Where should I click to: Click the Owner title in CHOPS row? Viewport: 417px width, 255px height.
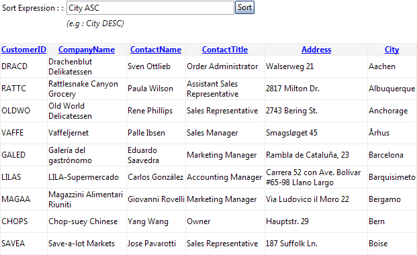[x=225, y=221]
